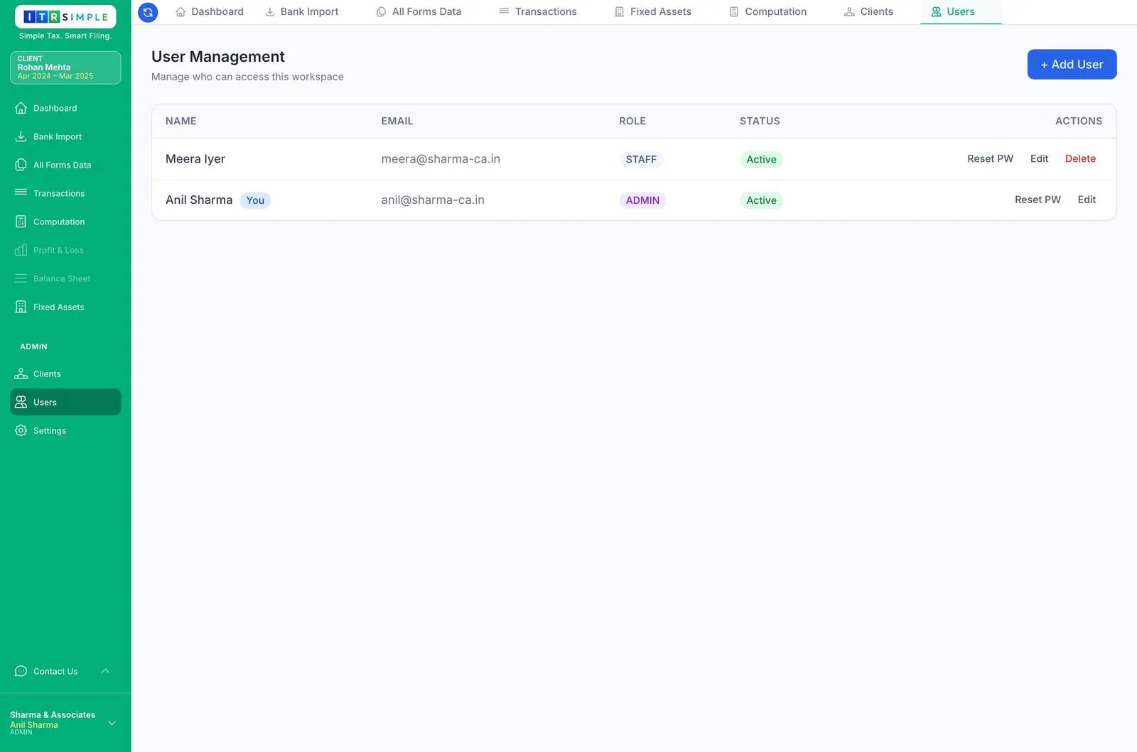This screenshot has height=752, width=1137.
Task: Click ADMIN role badge in table
Action: point(642,200)
